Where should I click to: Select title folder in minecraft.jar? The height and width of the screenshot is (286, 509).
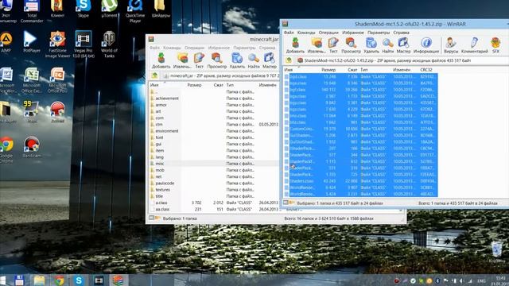[159, 196]
